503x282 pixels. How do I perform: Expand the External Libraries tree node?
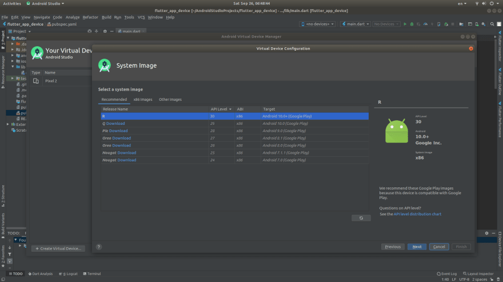(x=7, y=124)
